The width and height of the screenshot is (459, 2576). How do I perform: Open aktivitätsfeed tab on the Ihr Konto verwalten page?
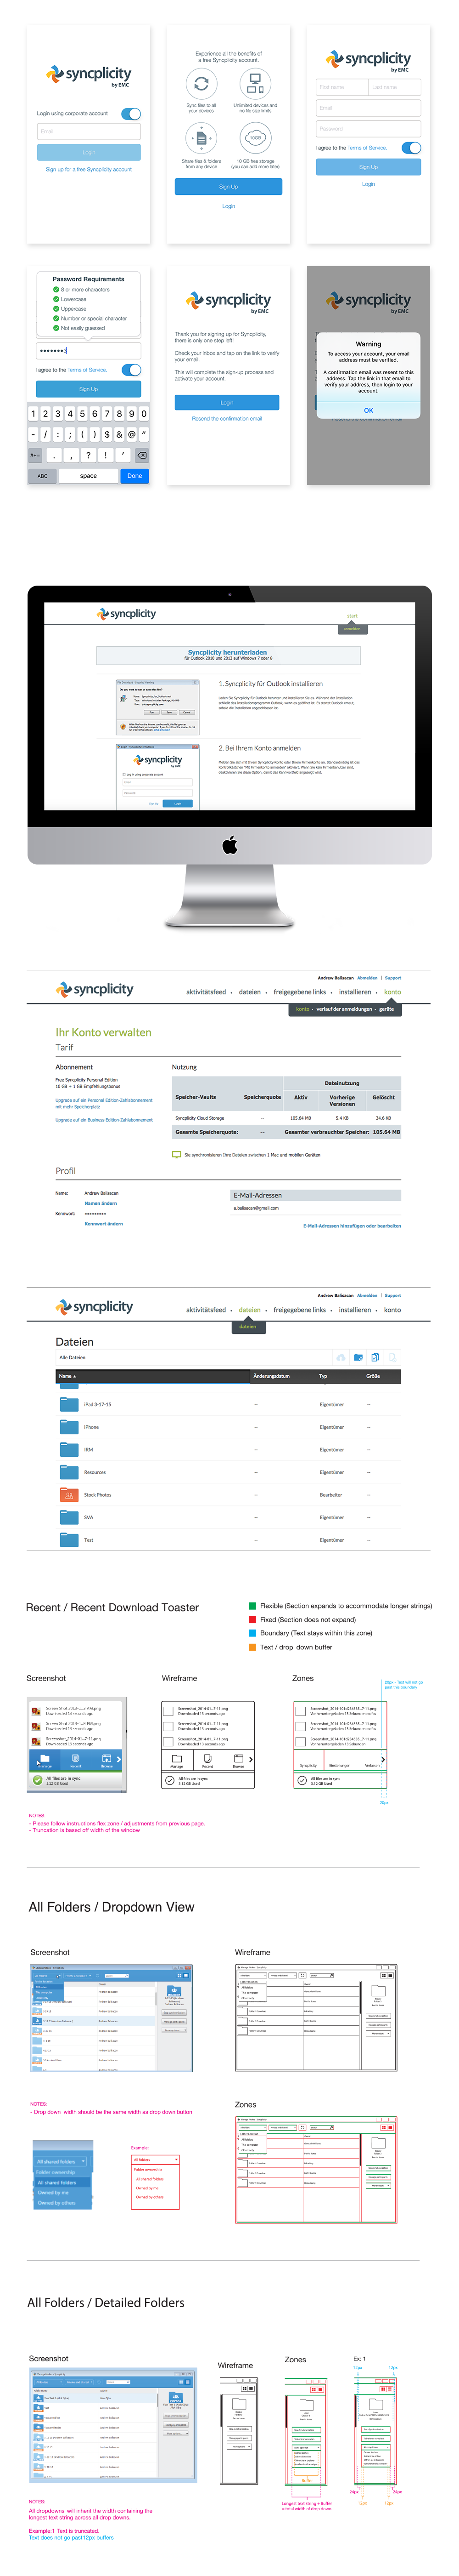pyautogui.click(x=206, y=992)
